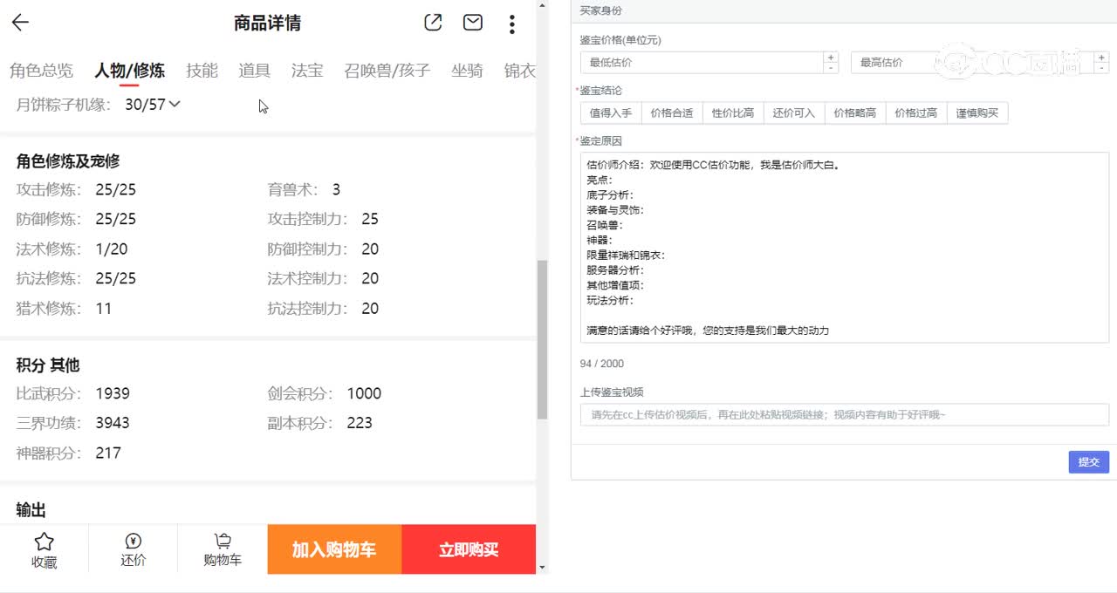
Task: Select 价格过高 conclusion option
Action: pyautogui.click(x=916, y=112)
